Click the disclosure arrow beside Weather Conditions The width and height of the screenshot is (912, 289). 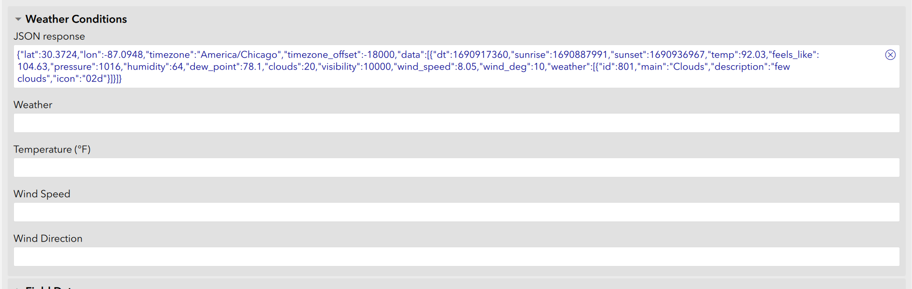pyautogui.click(x=18, y=19)
